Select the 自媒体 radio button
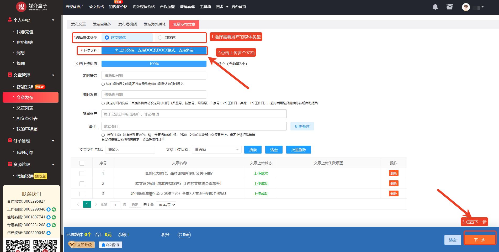The image size is (499, 252). click(x=160, y=38)
